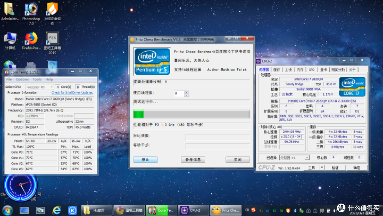Switch to the 显卡 tab in CPU-Z
The height and width of the screenshot is (216, 383).
click(x=323, y=70)
